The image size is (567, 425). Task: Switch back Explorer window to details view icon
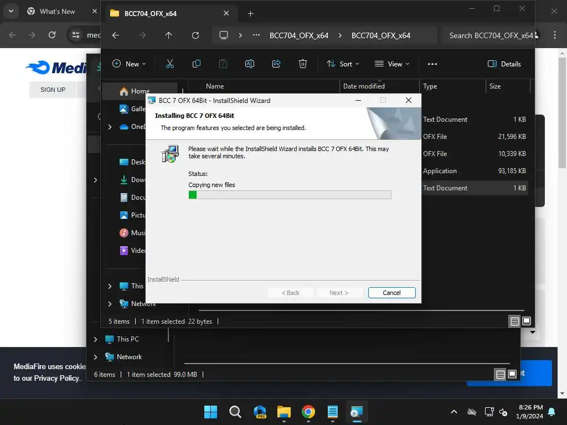coord(500,375)
